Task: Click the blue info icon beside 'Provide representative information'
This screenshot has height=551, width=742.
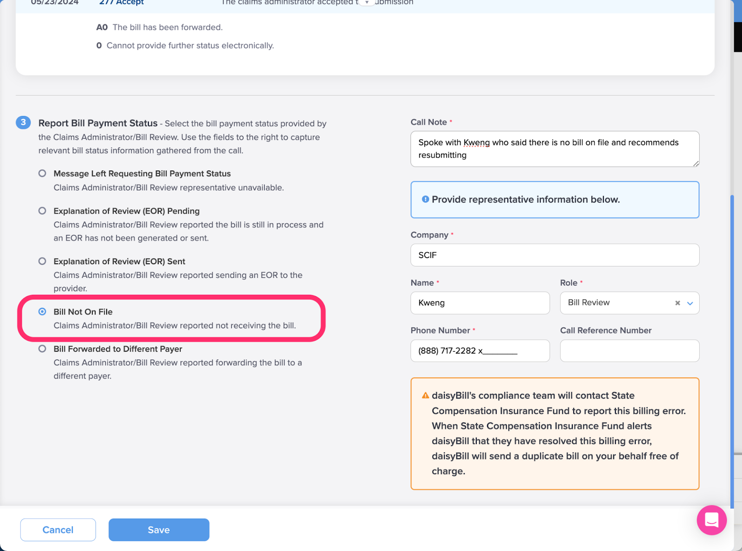Action: pos(425,199)
